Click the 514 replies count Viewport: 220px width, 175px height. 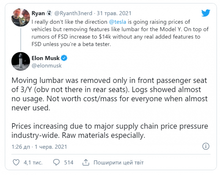[69, 162]
